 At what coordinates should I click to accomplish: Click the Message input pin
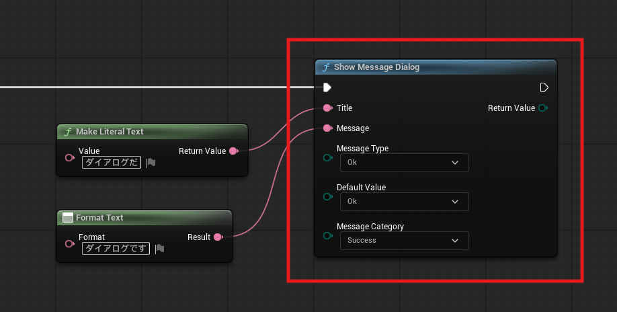point(327,128)
